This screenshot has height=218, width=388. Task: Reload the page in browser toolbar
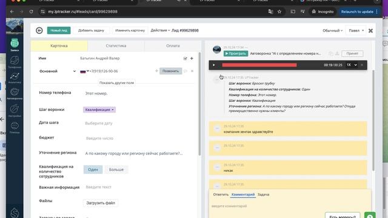(31, 12)
